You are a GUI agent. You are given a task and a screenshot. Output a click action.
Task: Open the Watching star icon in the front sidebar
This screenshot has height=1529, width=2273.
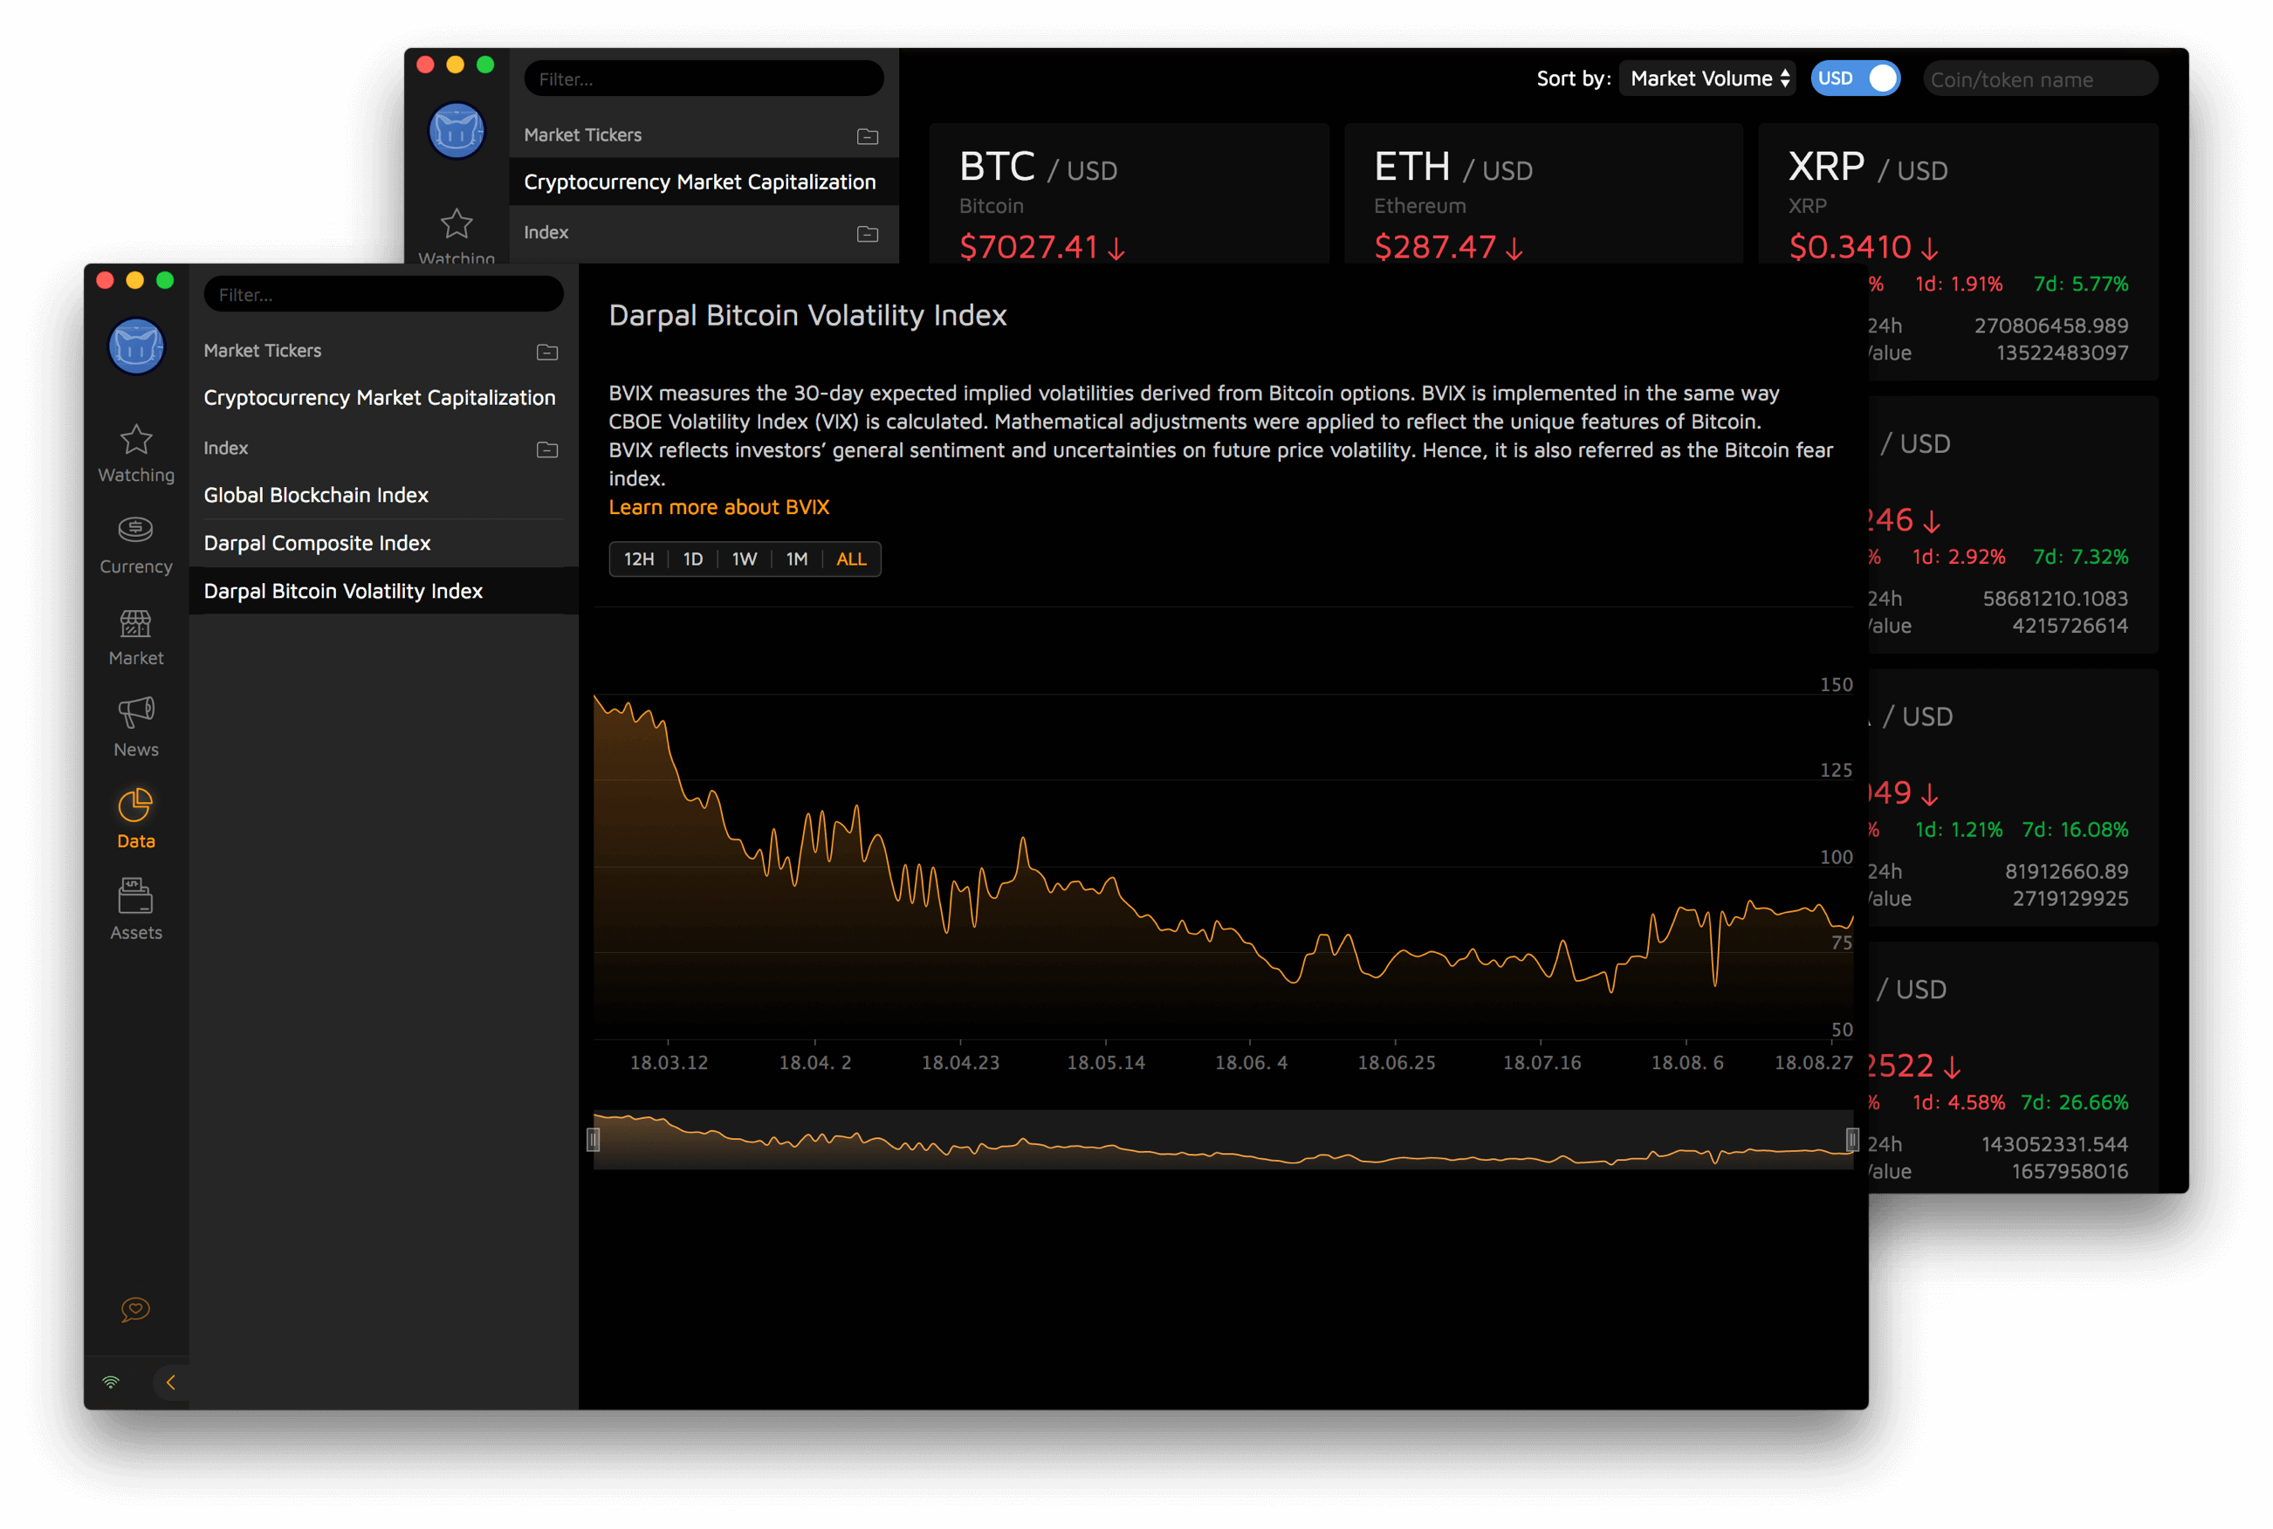point(135,441)
